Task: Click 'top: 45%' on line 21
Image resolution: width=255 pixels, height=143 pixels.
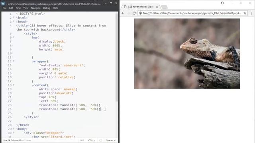Action: [x=47, y=97]
